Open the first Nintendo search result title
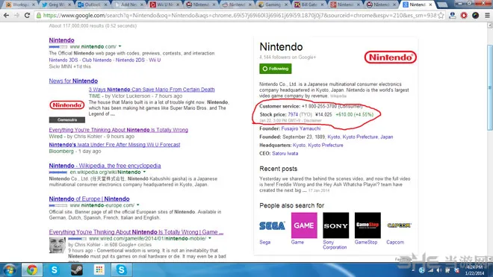Image resolution: width=493 pixels, height=277 pixels. [61, 40]
